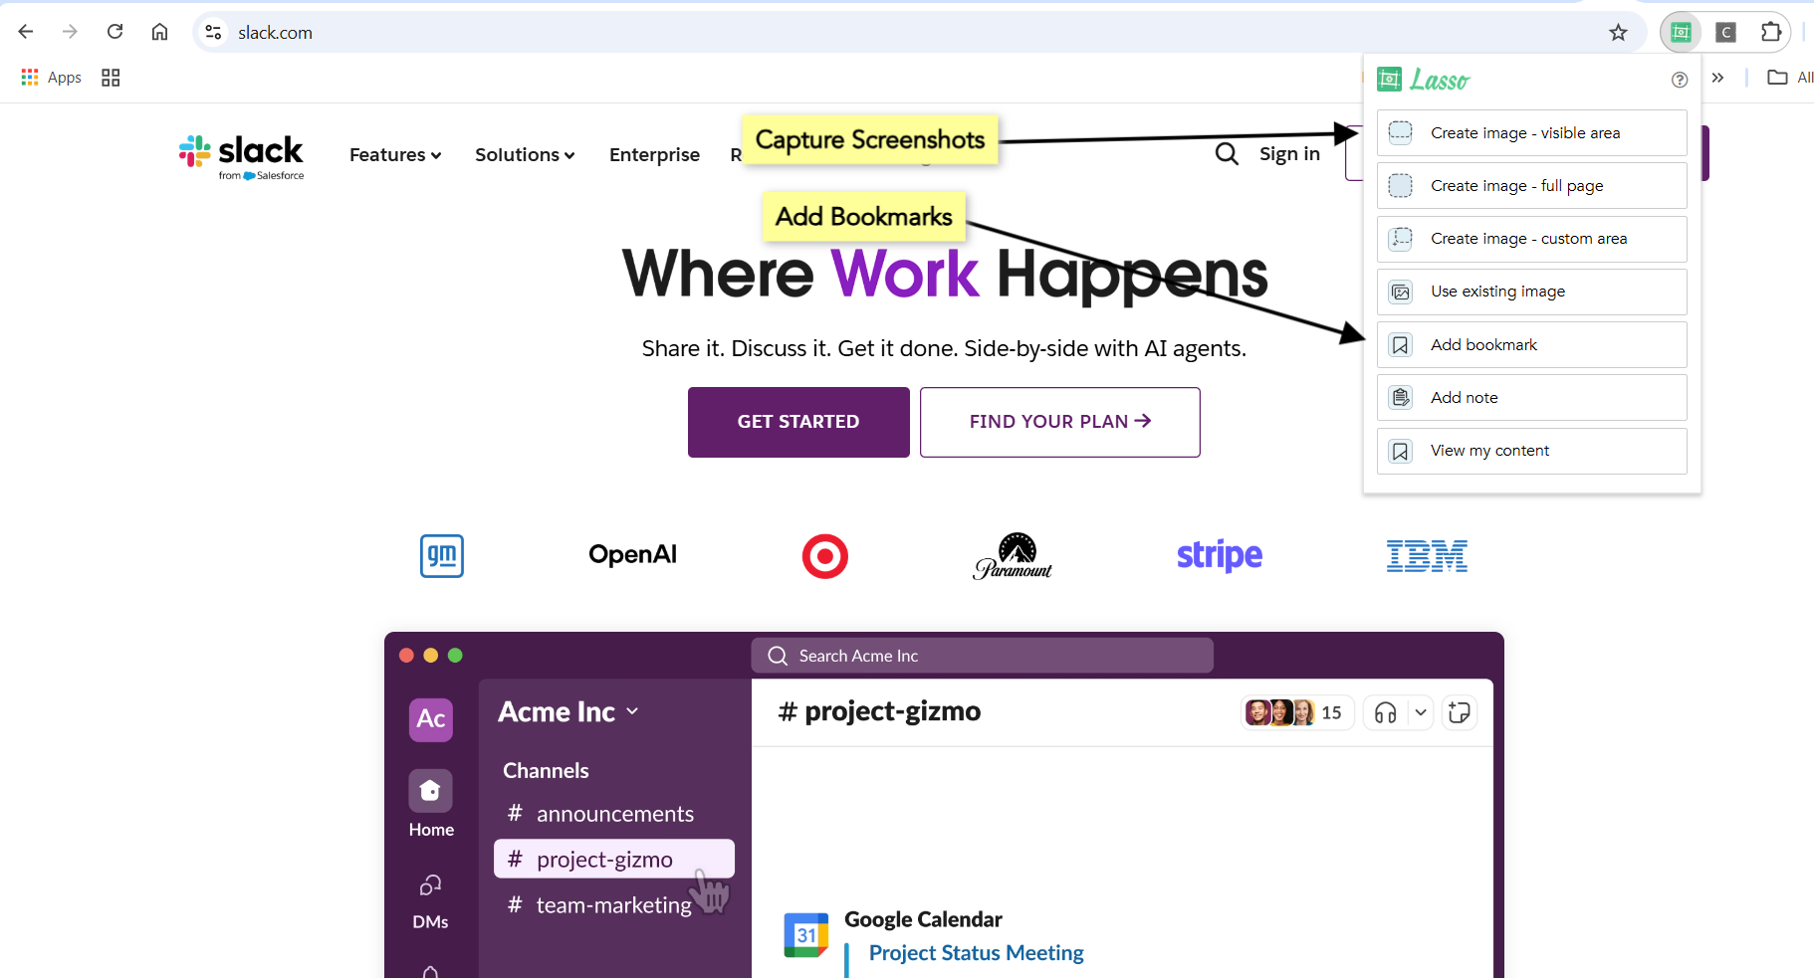Click the IBM logo

pos(1427,556)
